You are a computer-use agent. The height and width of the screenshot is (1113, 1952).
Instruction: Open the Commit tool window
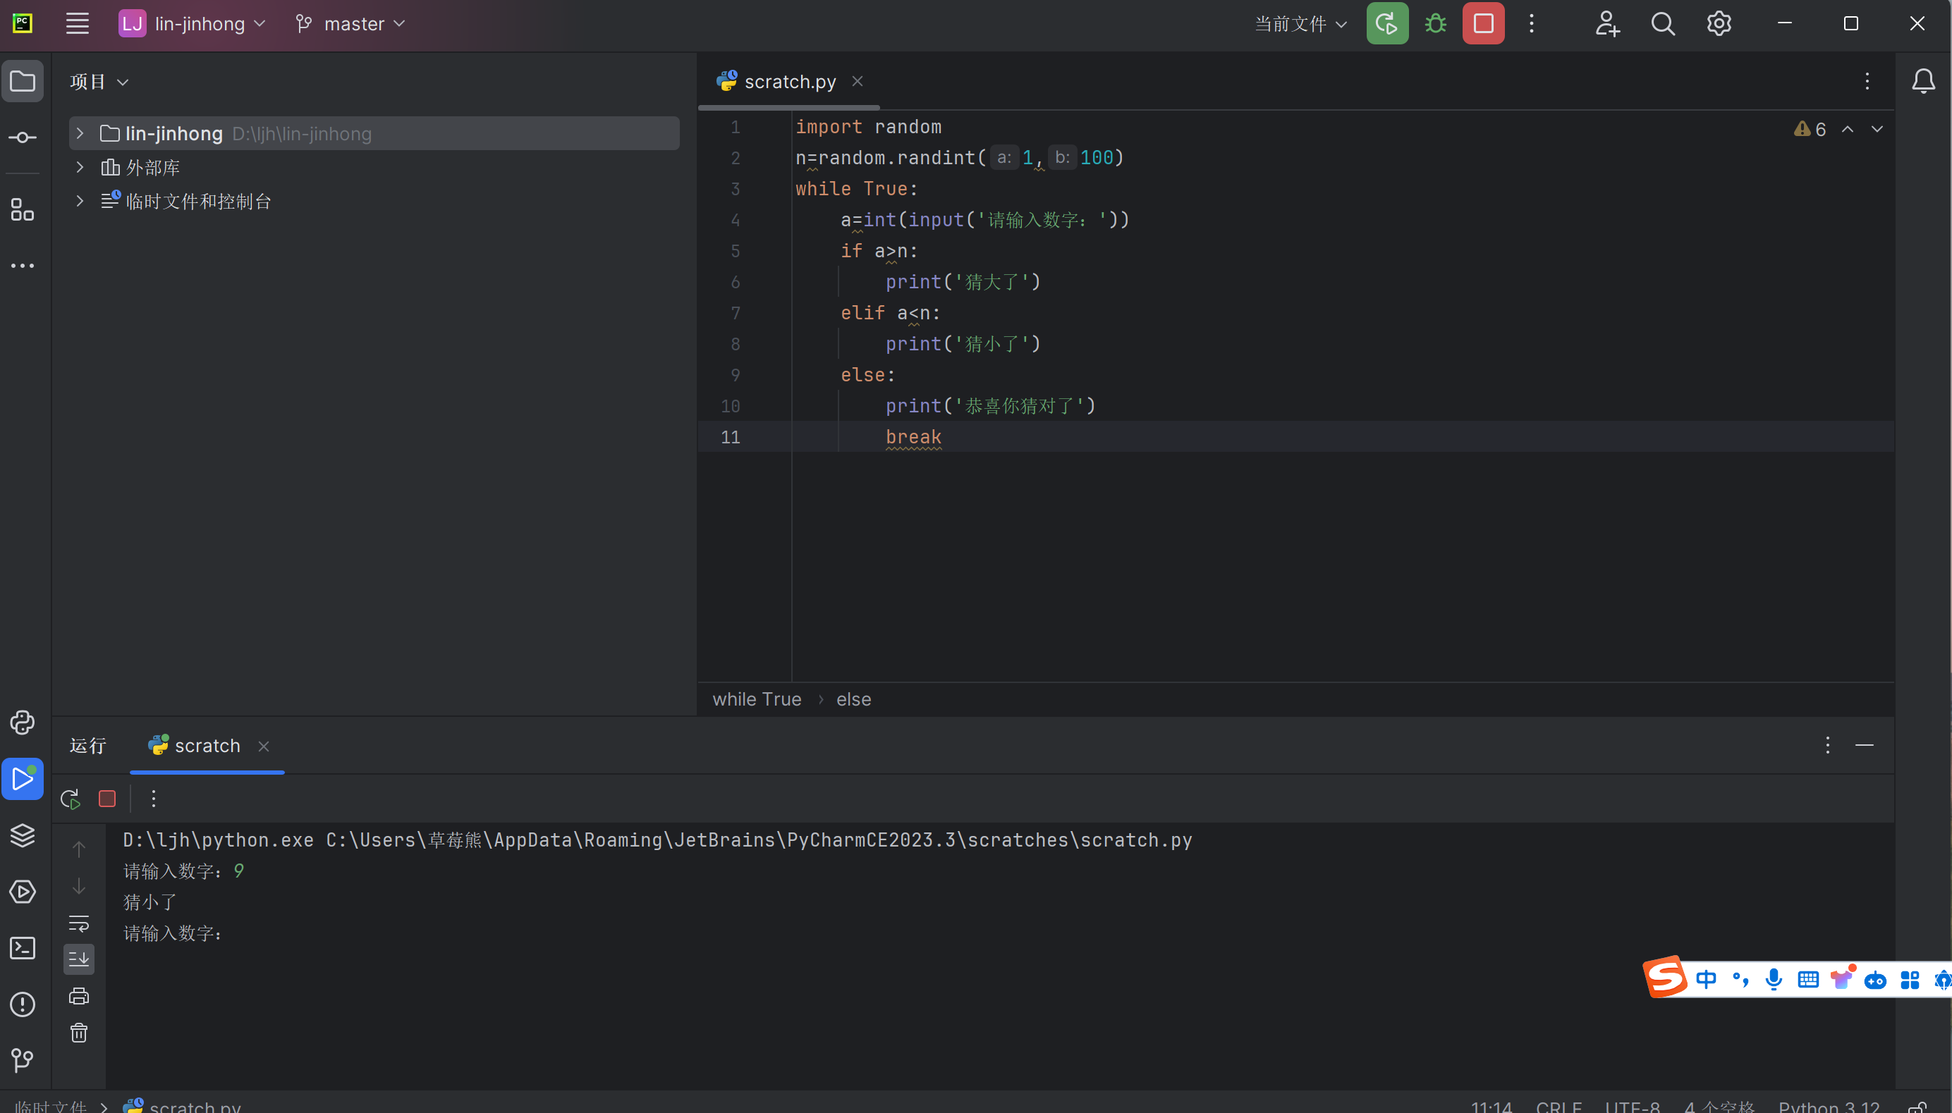tap(22, 137)
